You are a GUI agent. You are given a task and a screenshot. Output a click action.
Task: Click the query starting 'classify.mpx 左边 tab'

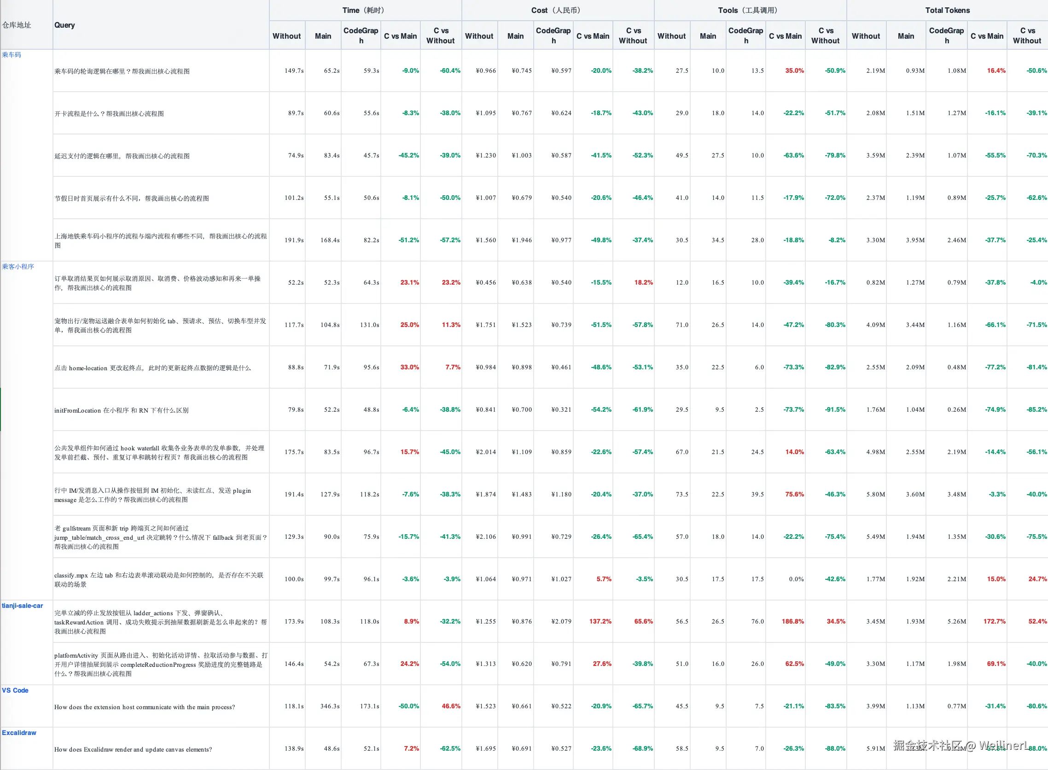159,580
